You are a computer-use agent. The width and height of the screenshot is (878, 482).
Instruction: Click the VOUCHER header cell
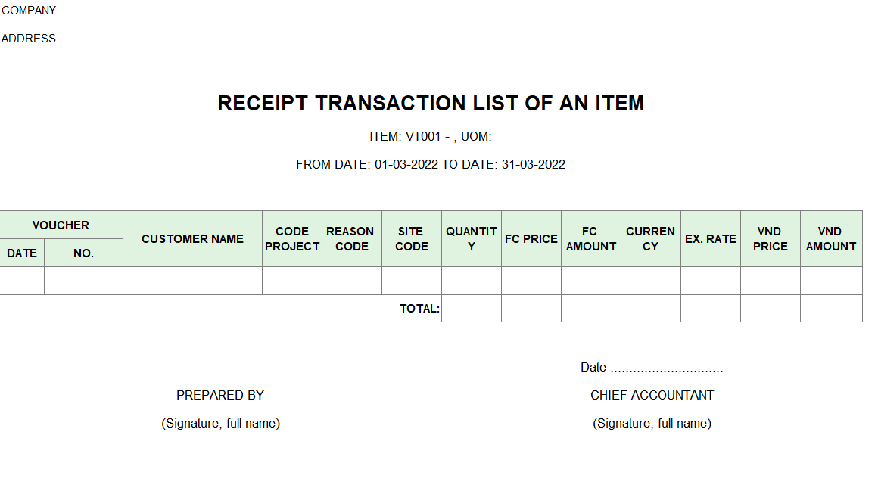(61, 225)
